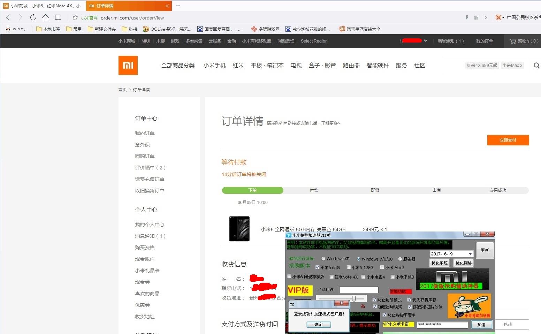Click the favorites star in address bar
The width and height of the screenshot is (541, 334).
coord(75,18)
